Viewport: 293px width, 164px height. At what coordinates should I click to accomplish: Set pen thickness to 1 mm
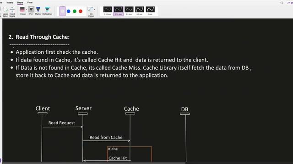tap(150, 11)
